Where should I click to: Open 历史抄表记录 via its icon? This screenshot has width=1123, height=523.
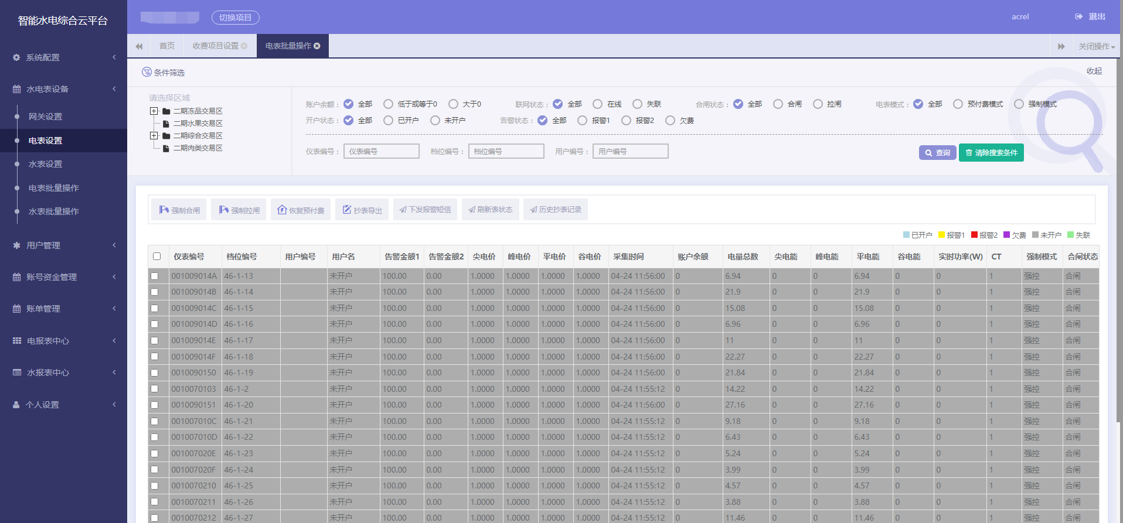pos(534,210)
